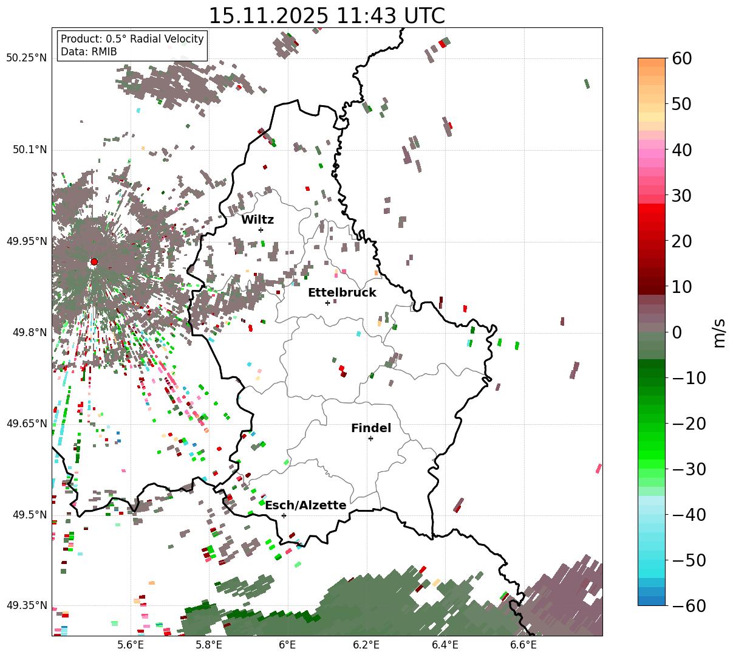
Task: Click the Product 0.5° Radial Velocity text
Action: 132,39
